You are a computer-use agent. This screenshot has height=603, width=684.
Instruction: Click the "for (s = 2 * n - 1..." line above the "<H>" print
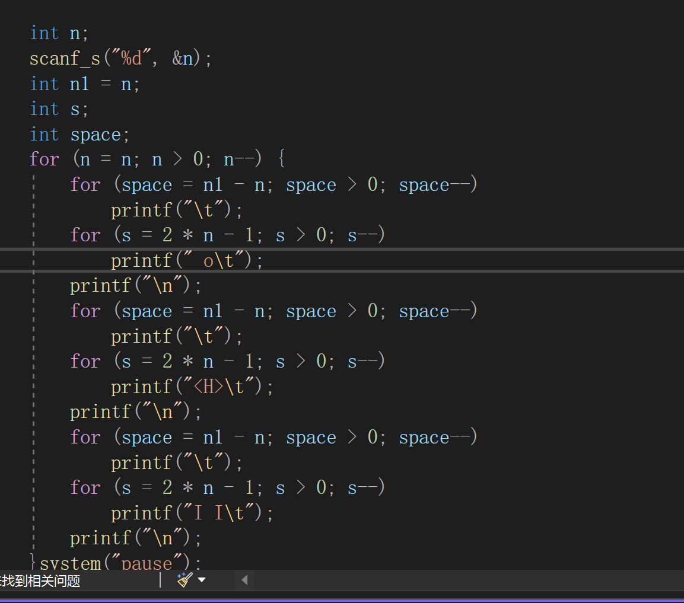click(228, 361)
